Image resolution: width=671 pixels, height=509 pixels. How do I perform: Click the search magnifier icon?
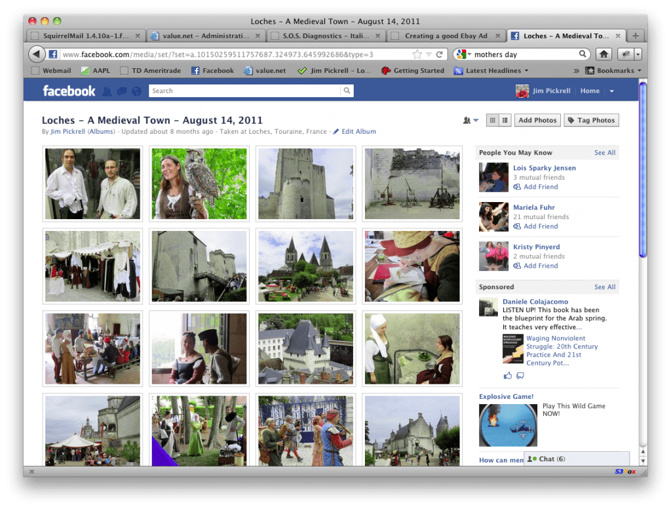coord(347,90)
